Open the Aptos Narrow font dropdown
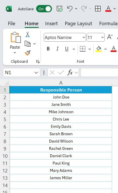 point(84,37)
